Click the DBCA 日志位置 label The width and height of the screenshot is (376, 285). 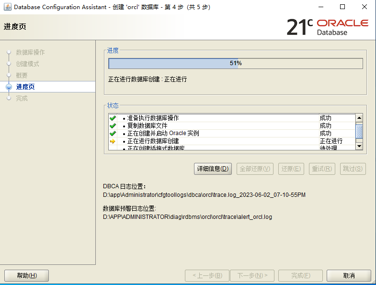pos(124,186)
